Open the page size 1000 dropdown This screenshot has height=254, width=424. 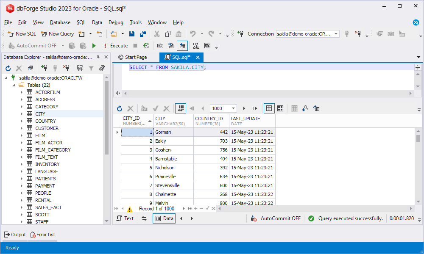click(233, 108)
